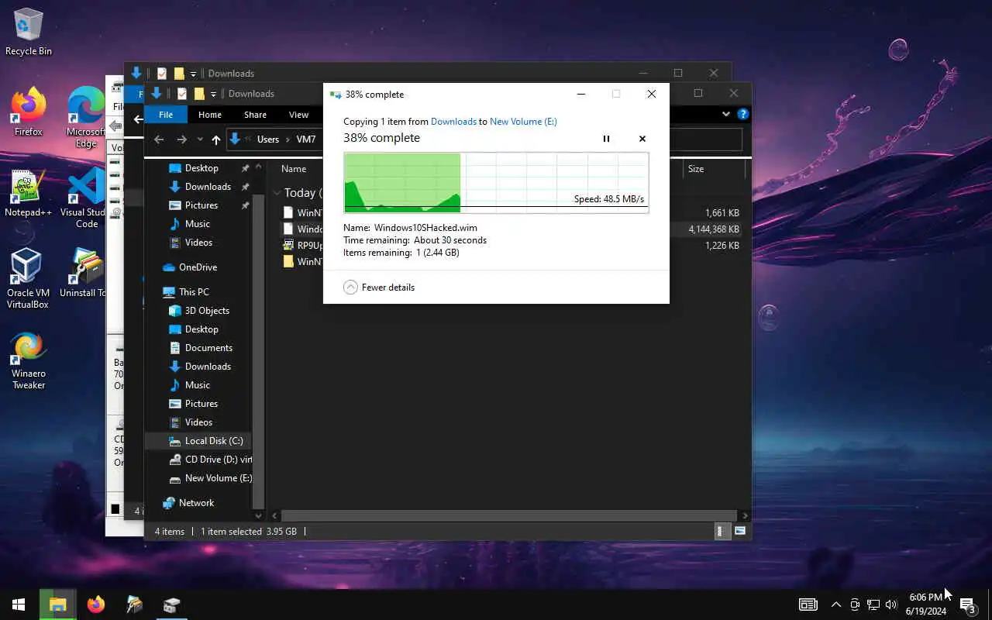Open the File ribbon tab
The width and height of the screenshot is (992, 620).
click(166, 115)
